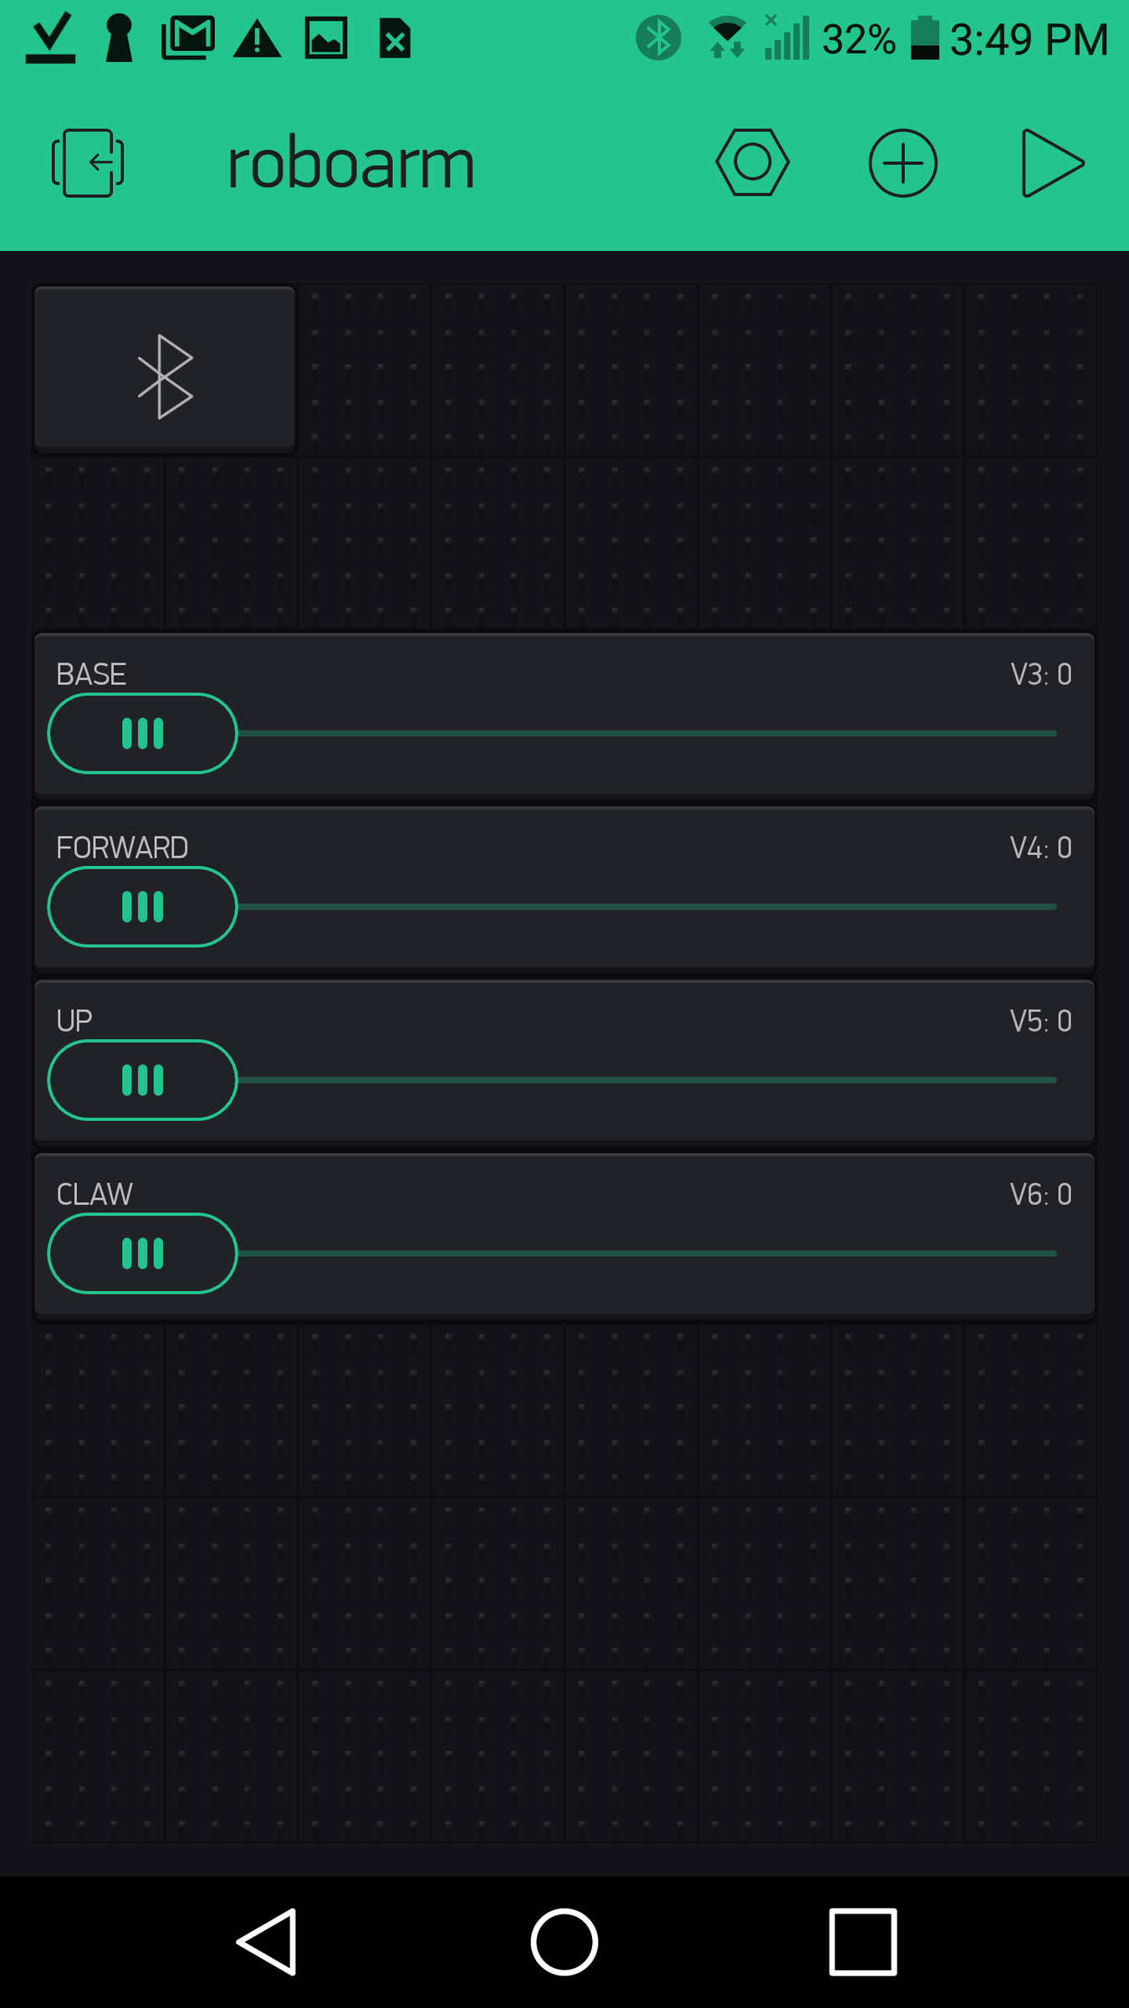The height and width of the screenshot is (2008, 1129).
Task: Open project settings hexagon nut icon
Action: pyautogui.click(x=752, y=162)
